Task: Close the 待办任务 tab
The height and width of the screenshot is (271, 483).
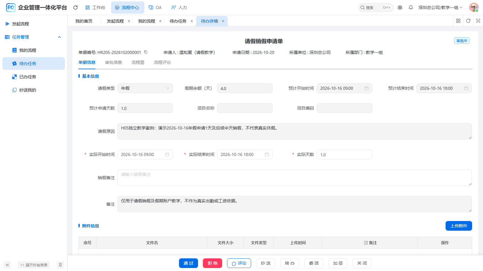Action: (x=192, y=21)
